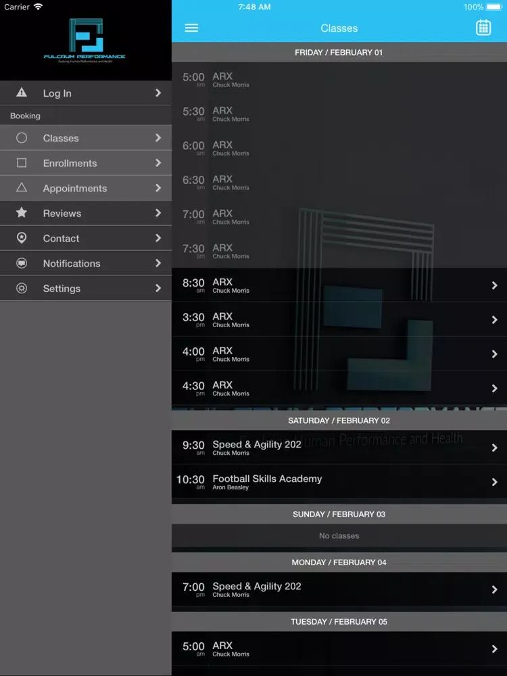Open Contact from the sidebar

pos(86,238)
